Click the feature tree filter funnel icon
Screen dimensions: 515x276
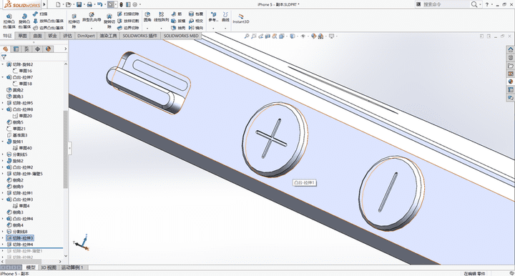coord(4,57)
